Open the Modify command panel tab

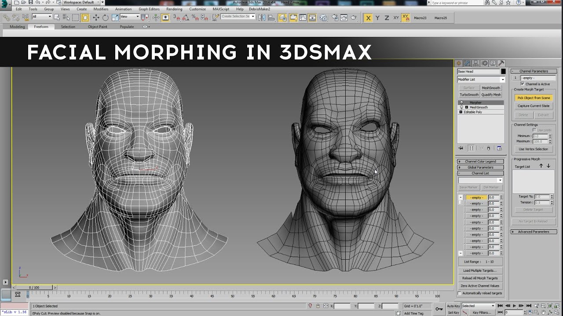(x=467, y=63)
